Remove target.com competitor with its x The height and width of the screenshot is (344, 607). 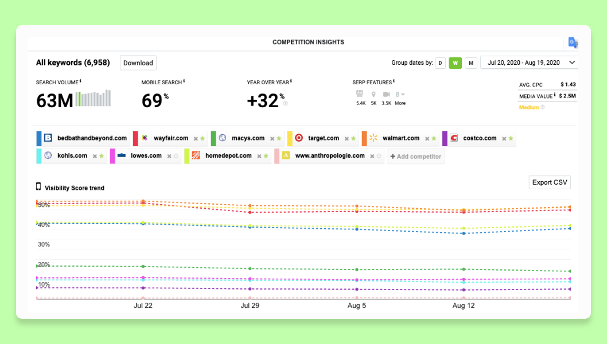[347, 139]
